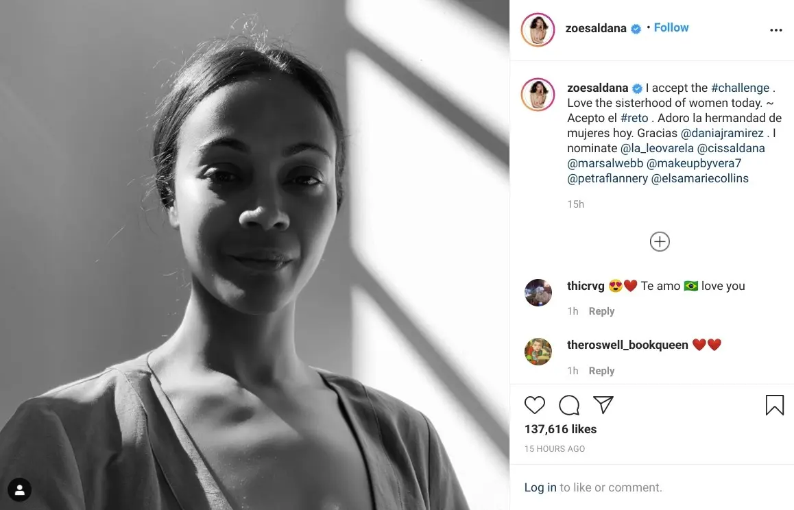
Task: Visit @daniajramirez mention
Action: click(722, 133)
